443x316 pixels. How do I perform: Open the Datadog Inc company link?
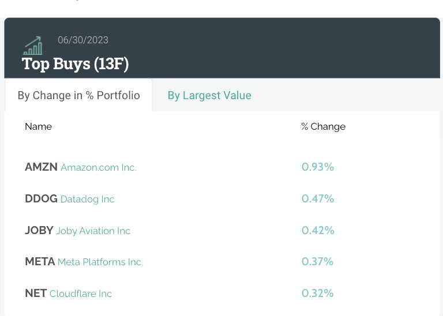[88, 200]
